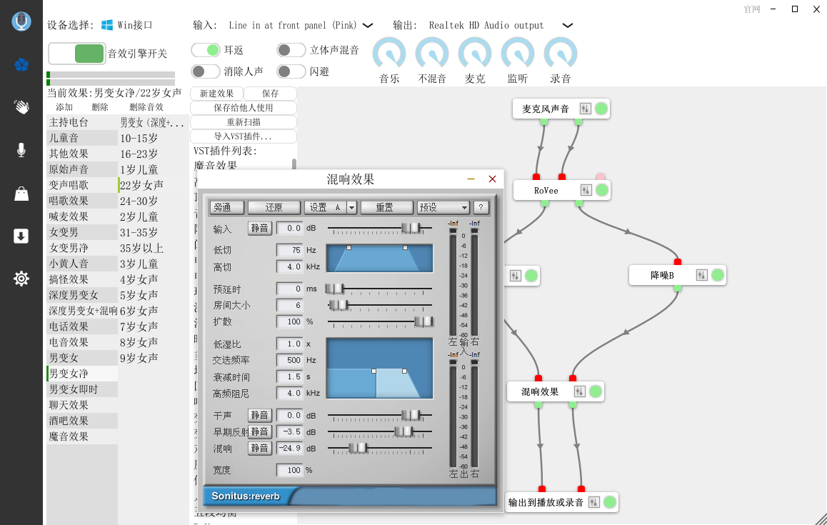The height and width of the screenshot is (525, 827).
Task: Click 删除音效 link
Action: pyautogui.click(x=146, y=107)
